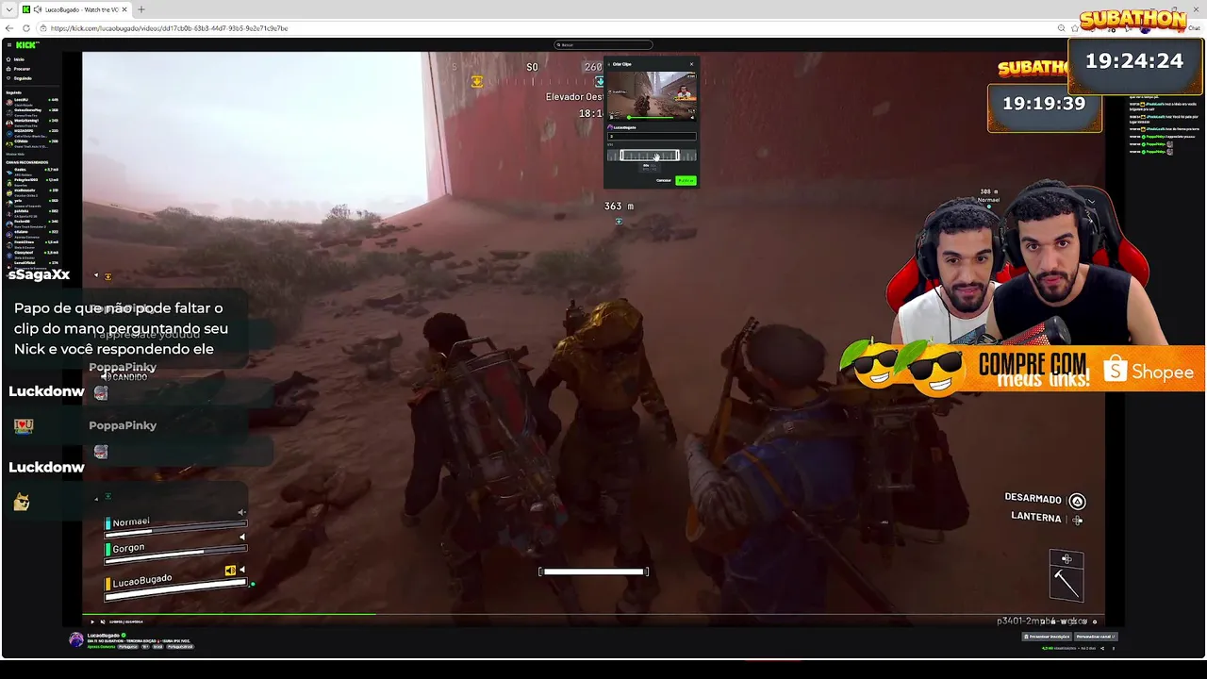Click Personalizar canal button

(1096, 637)
